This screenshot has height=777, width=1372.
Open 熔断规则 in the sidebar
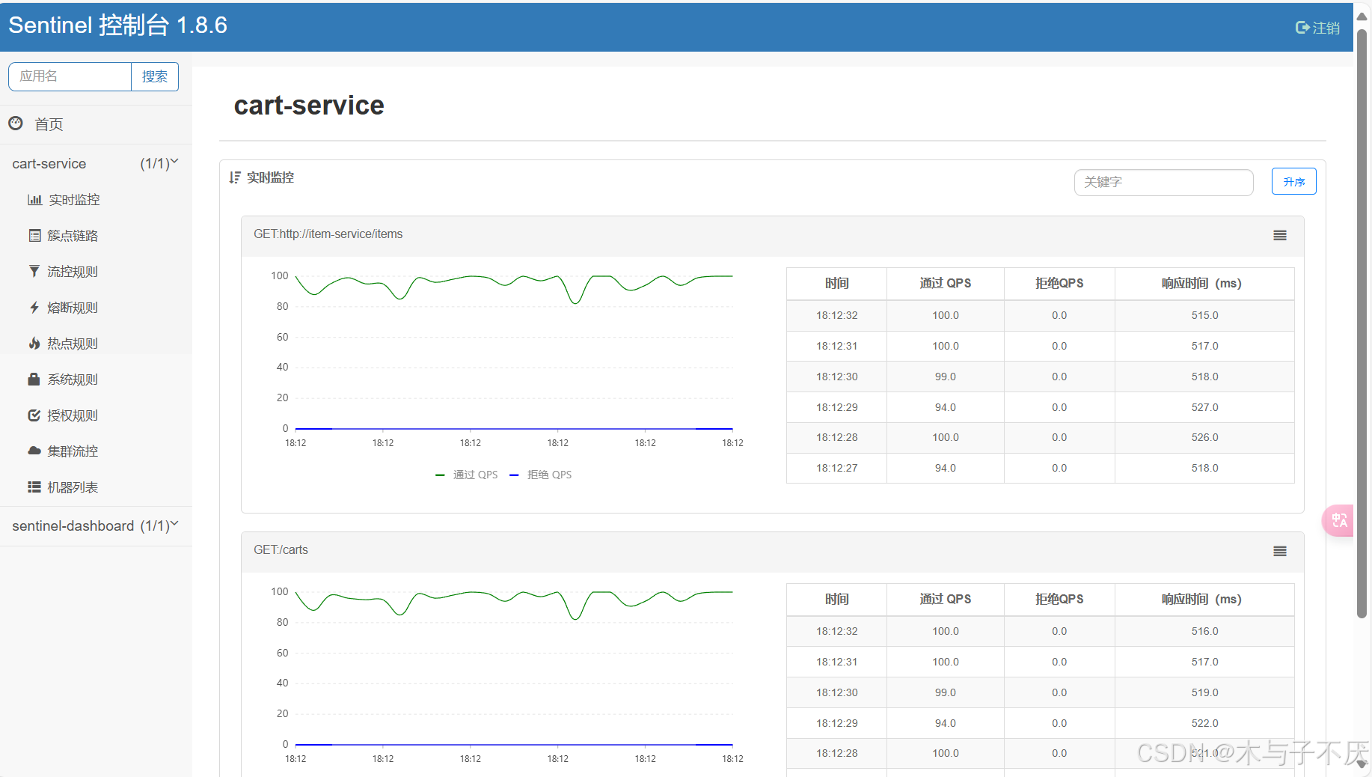pos(73,308)
